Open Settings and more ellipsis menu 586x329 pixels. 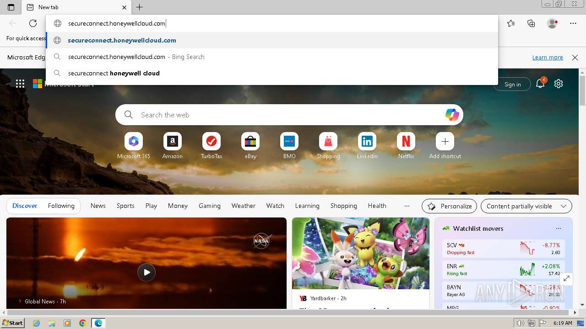tap(573, 23)
